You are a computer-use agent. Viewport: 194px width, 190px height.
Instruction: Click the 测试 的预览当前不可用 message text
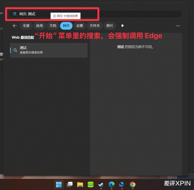point(135,47)
